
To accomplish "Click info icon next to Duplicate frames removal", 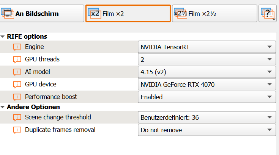I will 17,130.
